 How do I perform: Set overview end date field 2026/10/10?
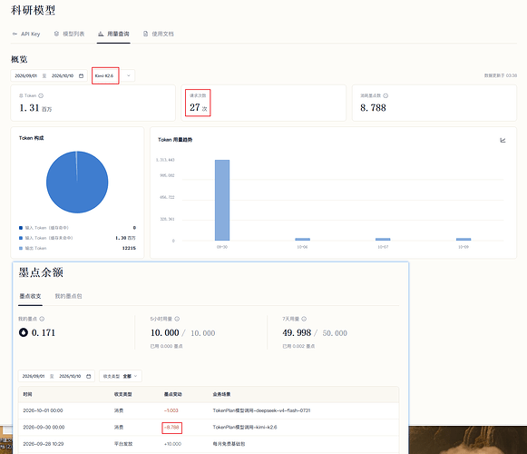(x=63, y=75)
